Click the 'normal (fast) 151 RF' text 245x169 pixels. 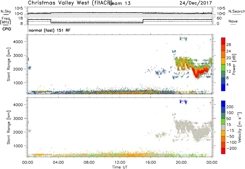(x=50, y=30)
